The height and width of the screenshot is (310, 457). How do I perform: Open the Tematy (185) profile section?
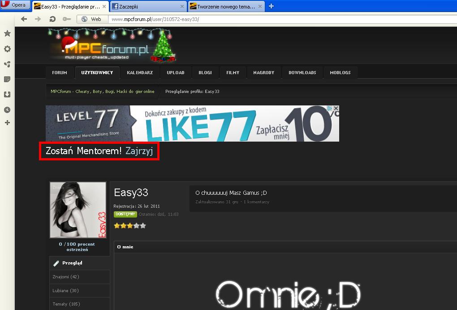point(80,304)
